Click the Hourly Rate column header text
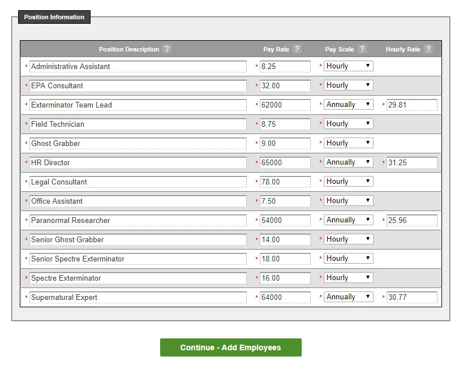Image resolution: width=463 pixels, height=365 pixels. (403, 49)
